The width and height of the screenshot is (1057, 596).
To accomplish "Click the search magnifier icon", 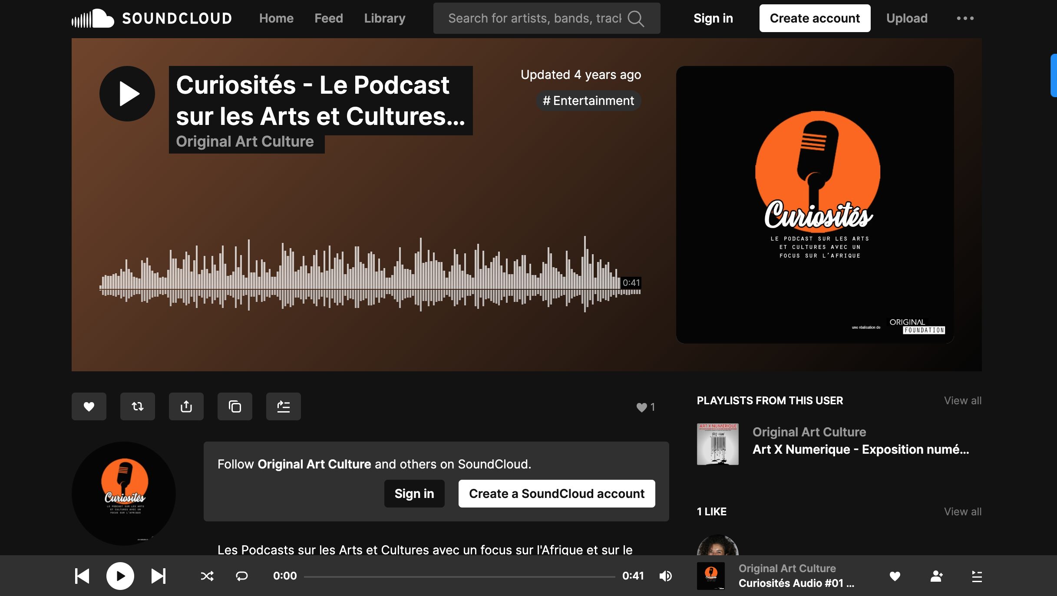I will pyautogui.click(x=636, y=18).
